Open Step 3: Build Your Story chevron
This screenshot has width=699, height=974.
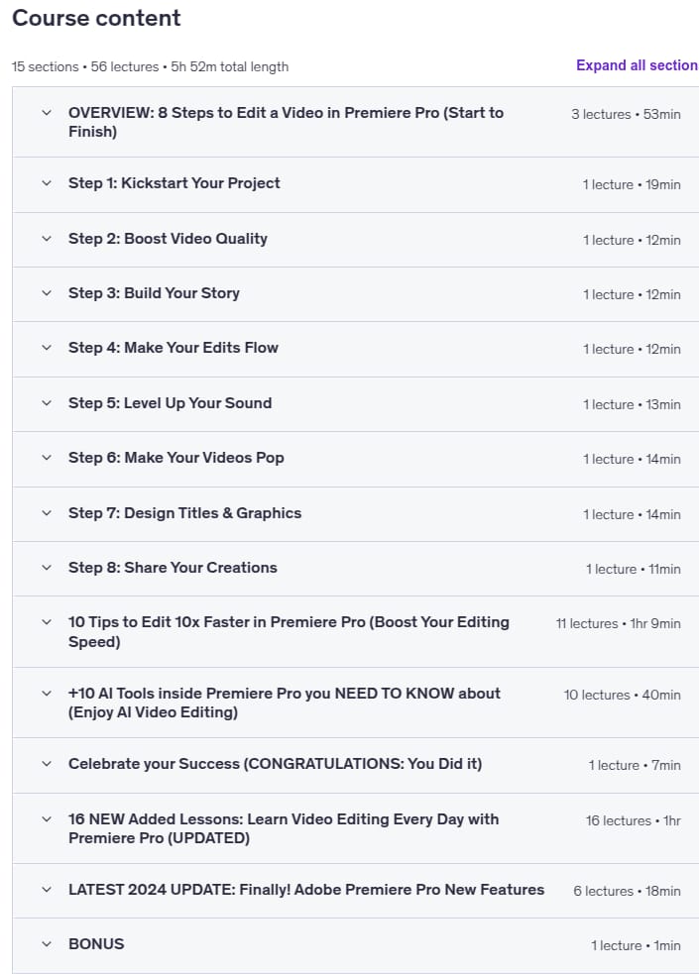(x=47, y=293)
